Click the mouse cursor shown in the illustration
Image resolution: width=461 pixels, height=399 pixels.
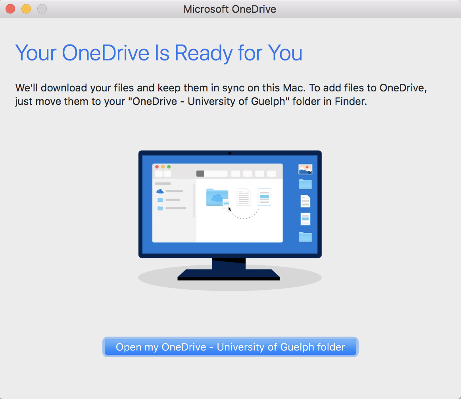point(229,209)
